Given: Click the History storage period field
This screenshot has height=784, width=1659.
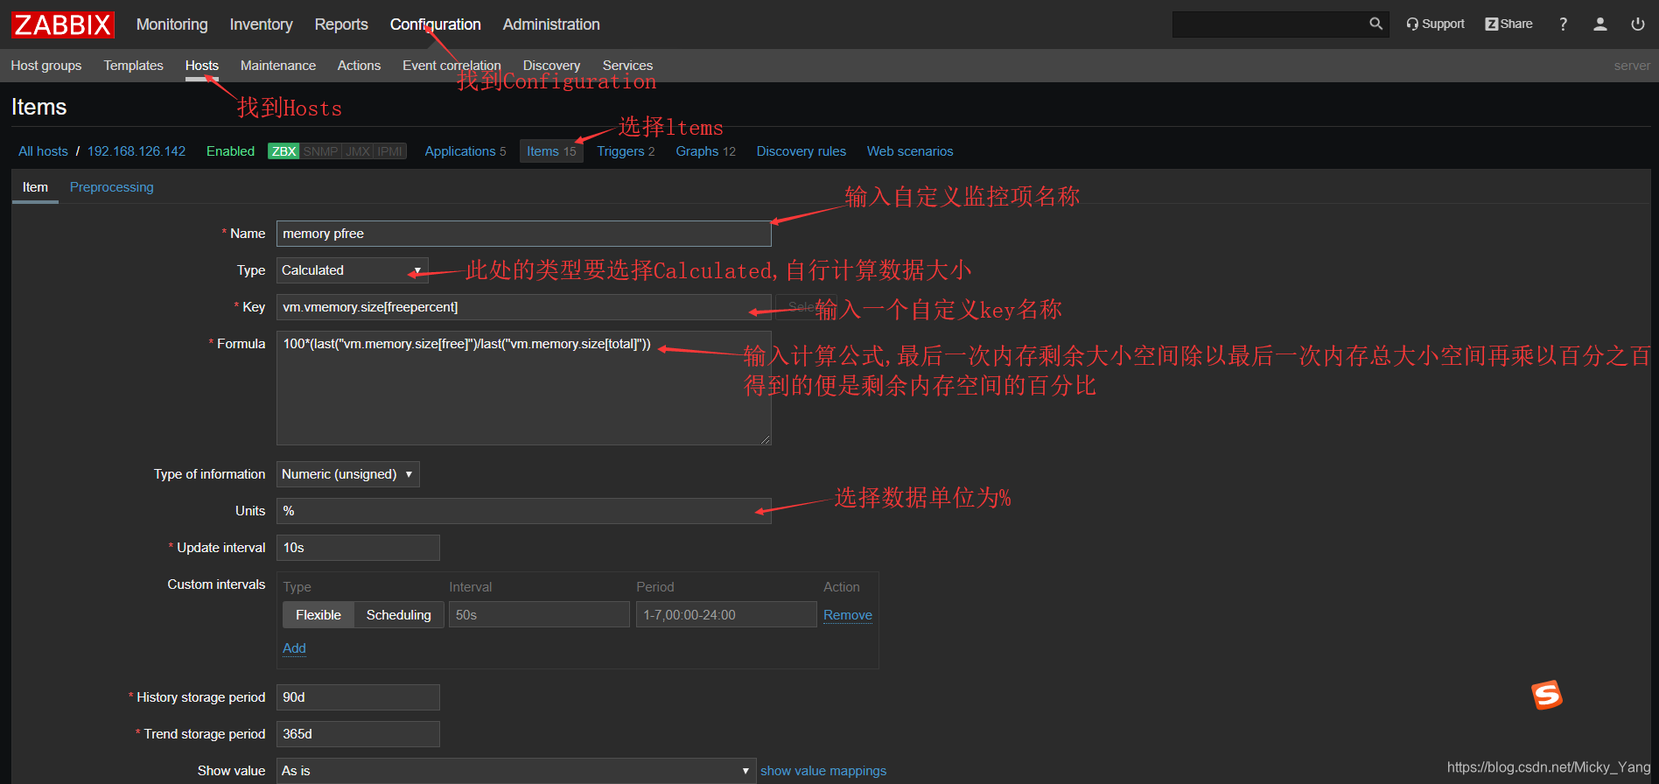Looking at the screenshot, I should [x=358, y=697].
